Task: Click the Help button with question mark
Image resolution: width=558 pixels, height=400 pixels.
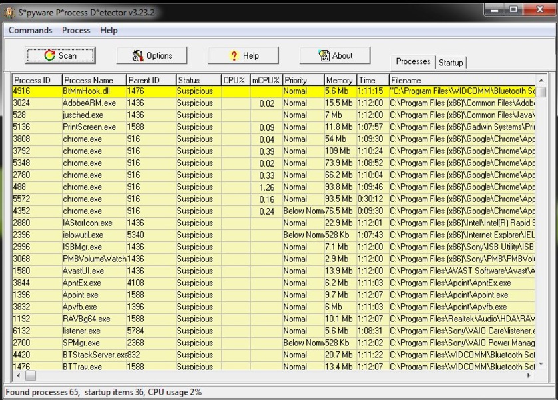Action: coord(243,55)
